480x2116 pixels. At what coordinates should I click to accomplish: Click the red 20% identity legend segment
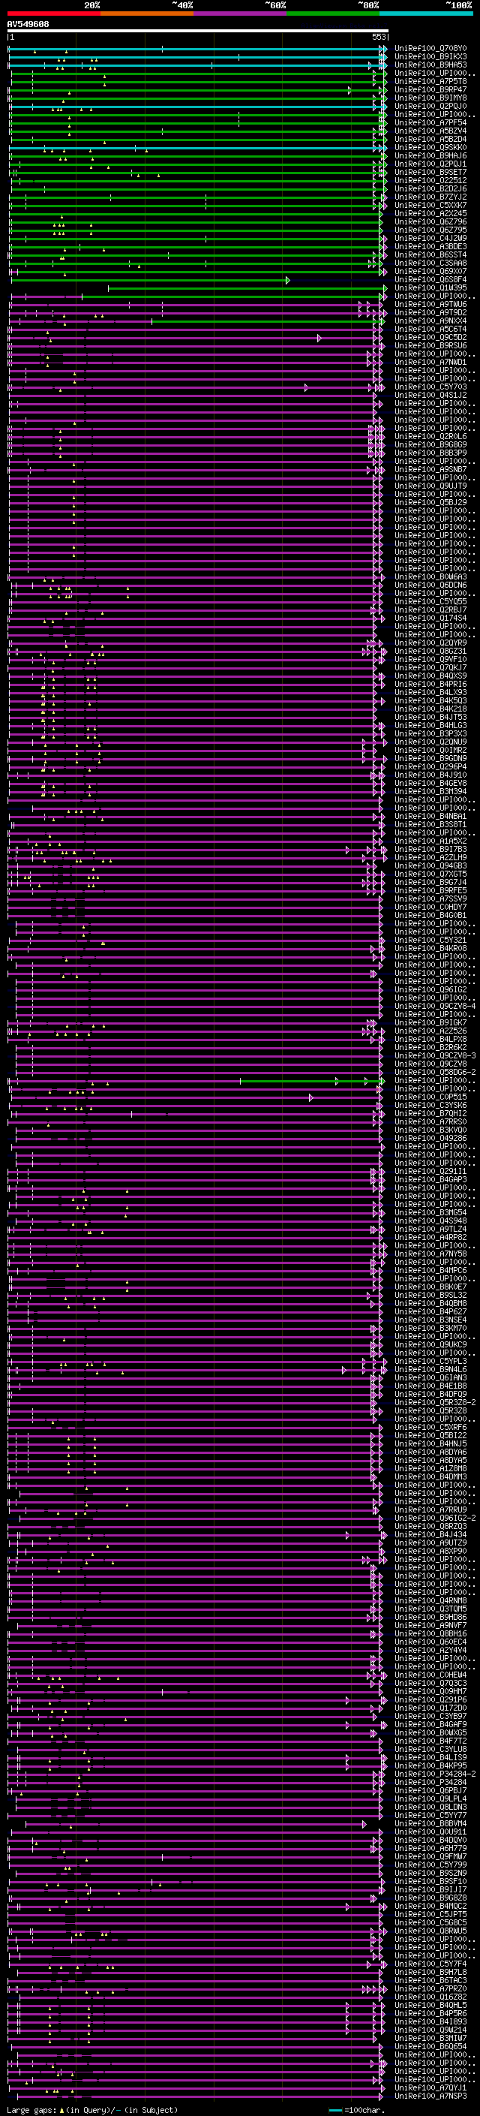[x=53, y=14]
